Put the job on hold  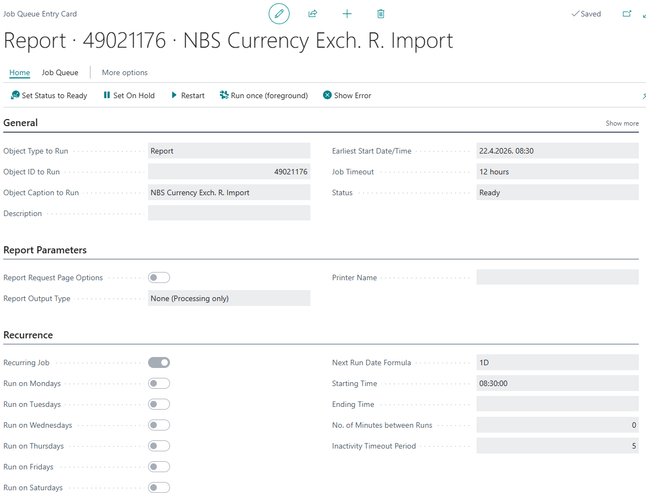(129, 95)
